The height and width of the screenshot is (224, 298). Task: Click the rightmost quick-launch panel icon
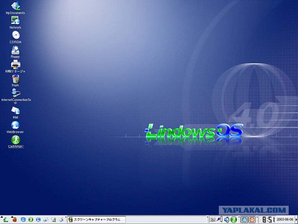coord(61,220)
